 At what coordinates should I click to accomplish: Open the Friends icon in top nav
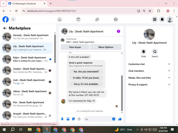97,19
